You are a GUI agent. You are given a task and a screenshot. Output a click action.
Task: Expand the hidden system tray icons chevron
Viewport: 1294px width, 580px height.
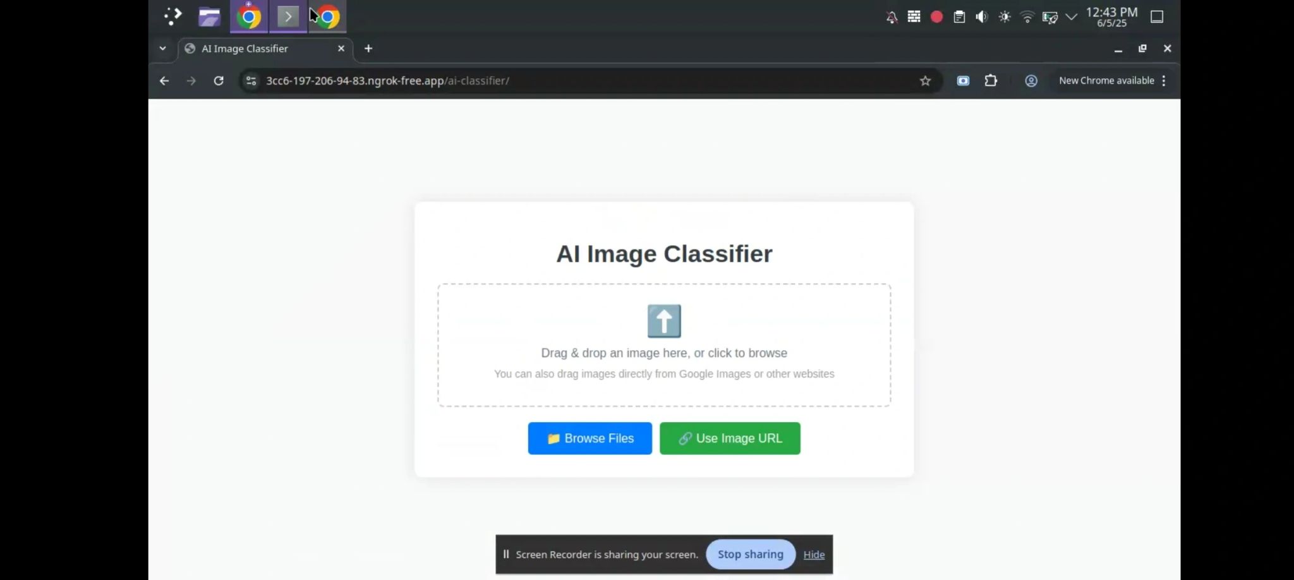click(1070, 16)
